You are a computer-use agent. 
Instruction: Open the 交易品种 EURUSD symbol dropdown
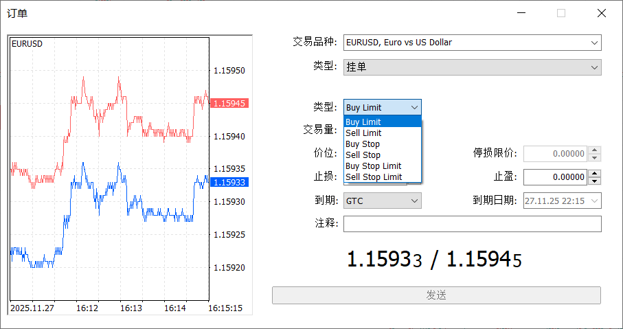pos(472,43)
